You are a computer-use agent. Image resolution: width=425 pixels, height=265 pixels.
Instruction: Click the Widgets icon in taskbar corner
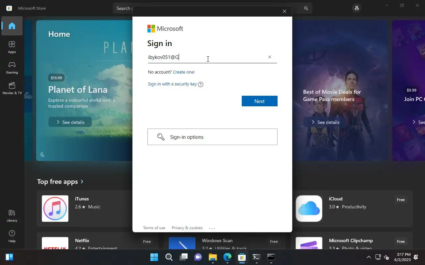click(x=9, y=257)
